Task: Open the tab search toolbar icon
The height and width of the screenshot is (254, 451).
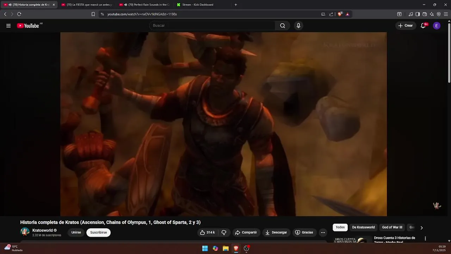Action: 399,14
